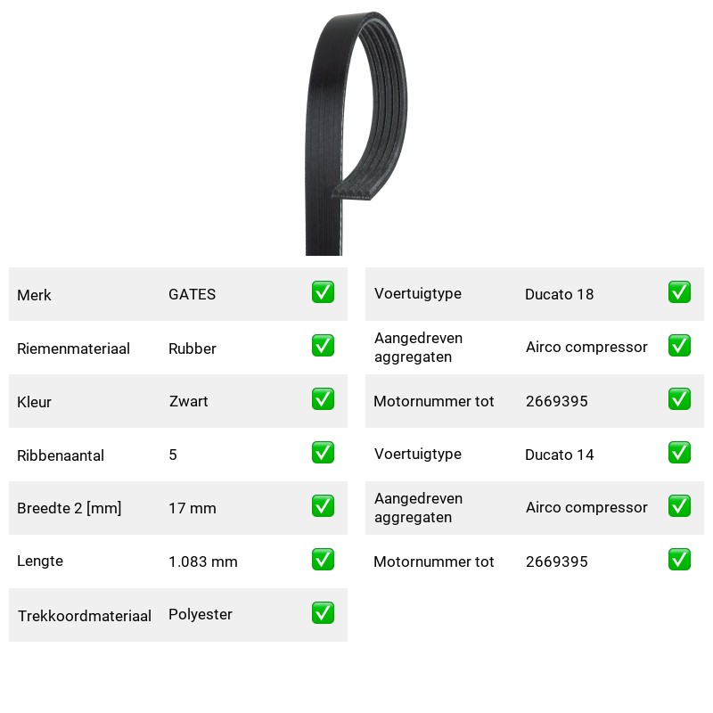713x713 pixels.
Task: Click the Riemenmateriaal label
Action: pos(74,348)
